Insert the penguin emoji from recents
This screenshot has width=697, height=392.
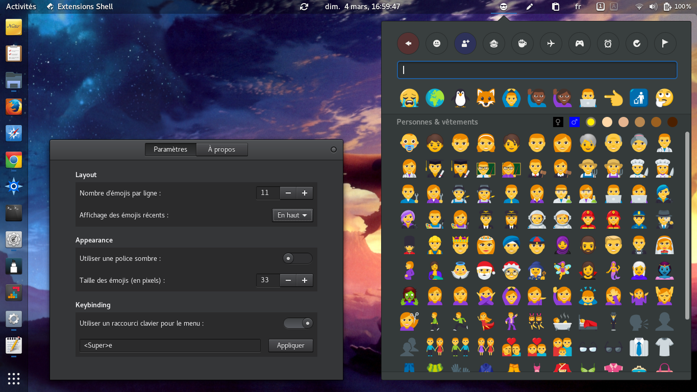tap(460, 97)
